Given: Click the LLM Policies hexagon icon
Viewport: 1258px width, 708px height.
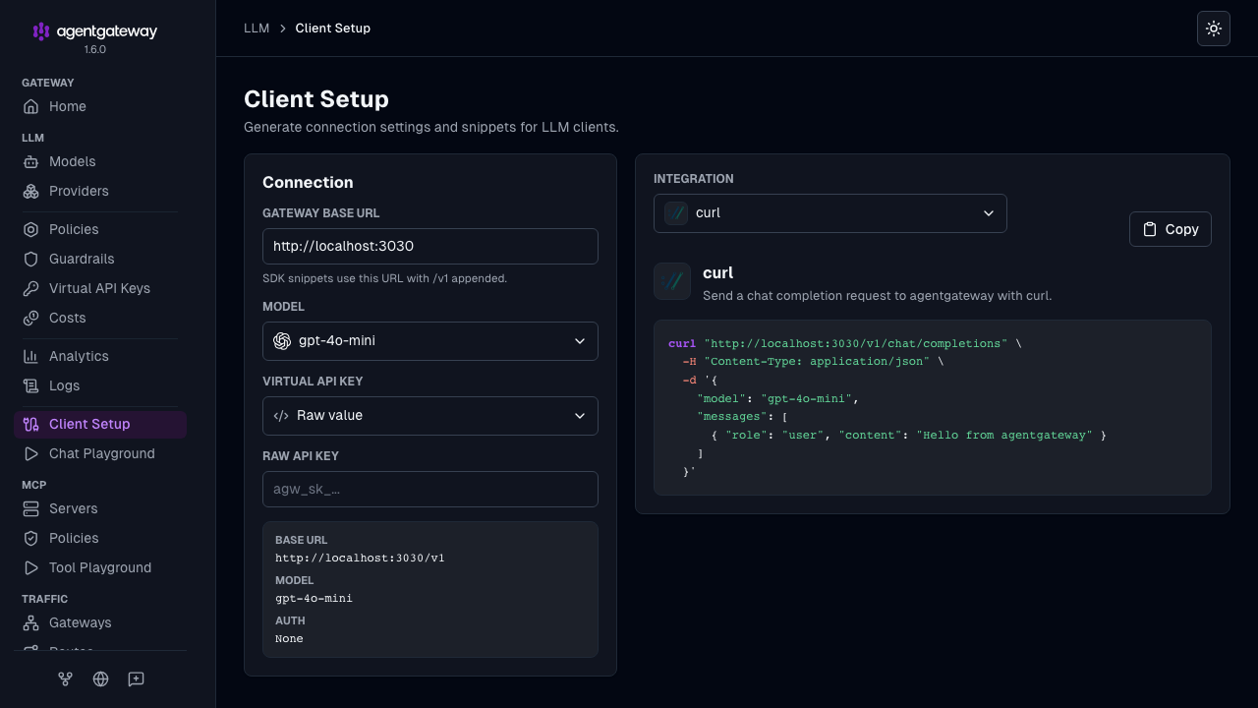Looking at the screenshot, I should click(31, 229).
